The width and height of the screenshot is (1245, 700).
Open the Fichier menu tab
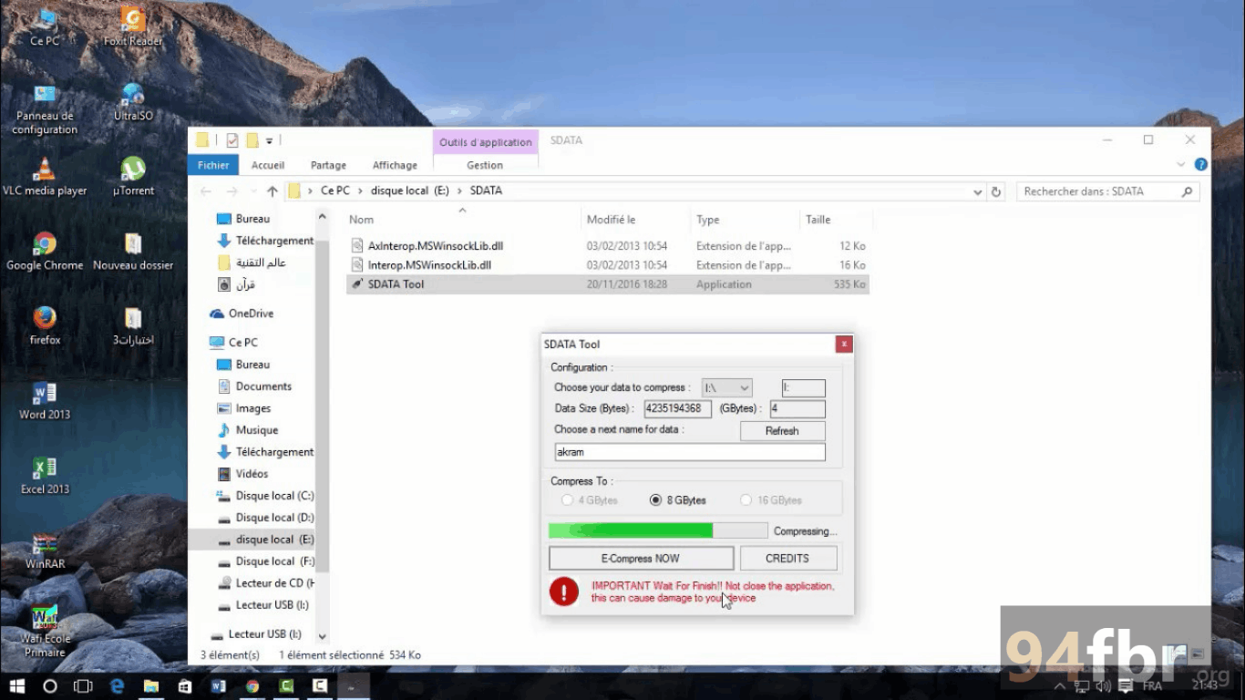(x=213, y=165)
